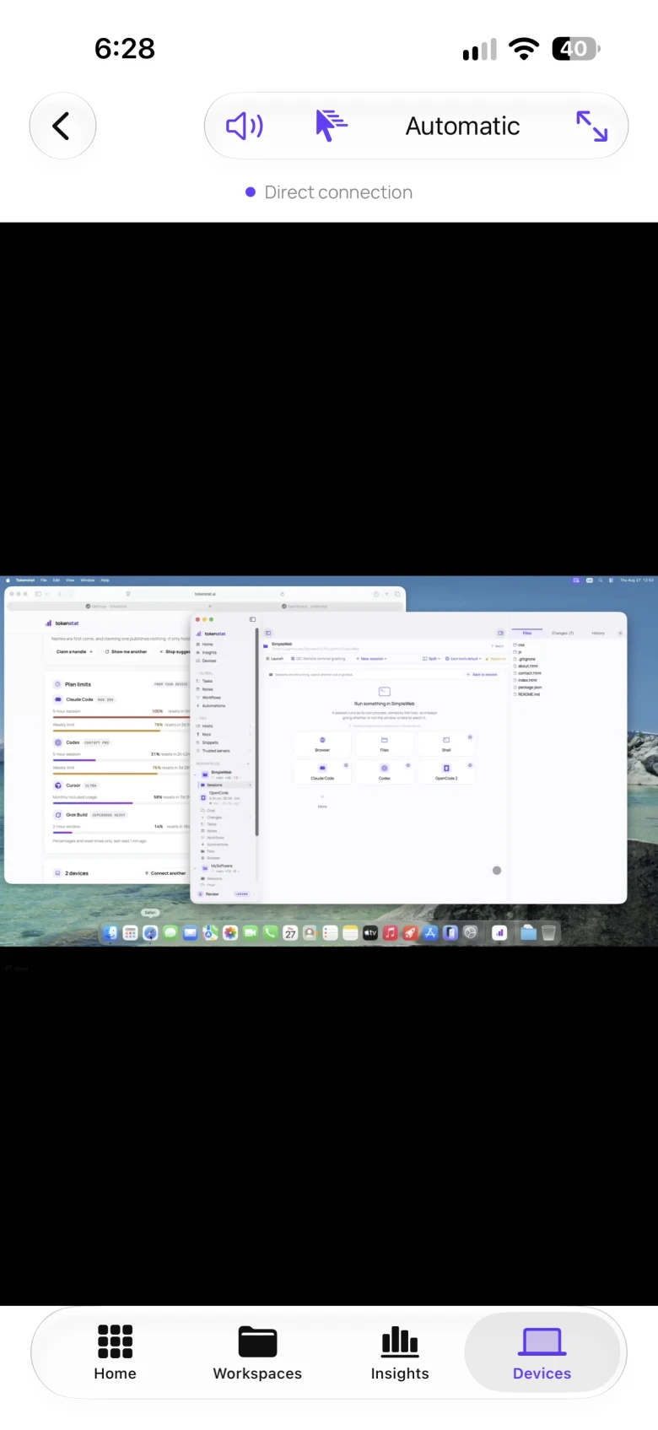
Task: Open the Home tab
Action: 115,1352
